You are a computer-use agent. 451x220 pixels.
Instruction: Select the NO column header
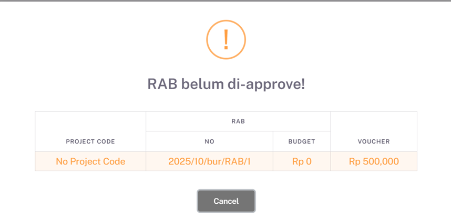tap(209, 141)
